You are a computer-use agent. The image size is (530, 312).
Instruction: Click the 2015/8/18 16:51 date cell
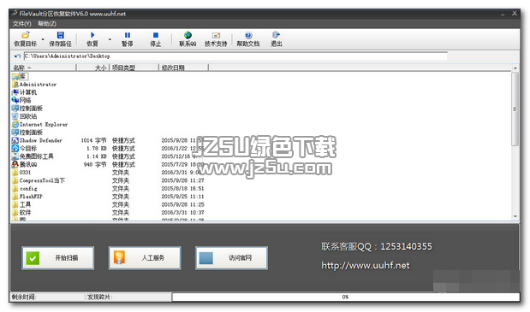(182, 189)
